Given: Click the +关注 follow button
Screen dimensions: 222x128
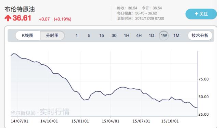Looking at the screenshot, I should click(201, 14).
